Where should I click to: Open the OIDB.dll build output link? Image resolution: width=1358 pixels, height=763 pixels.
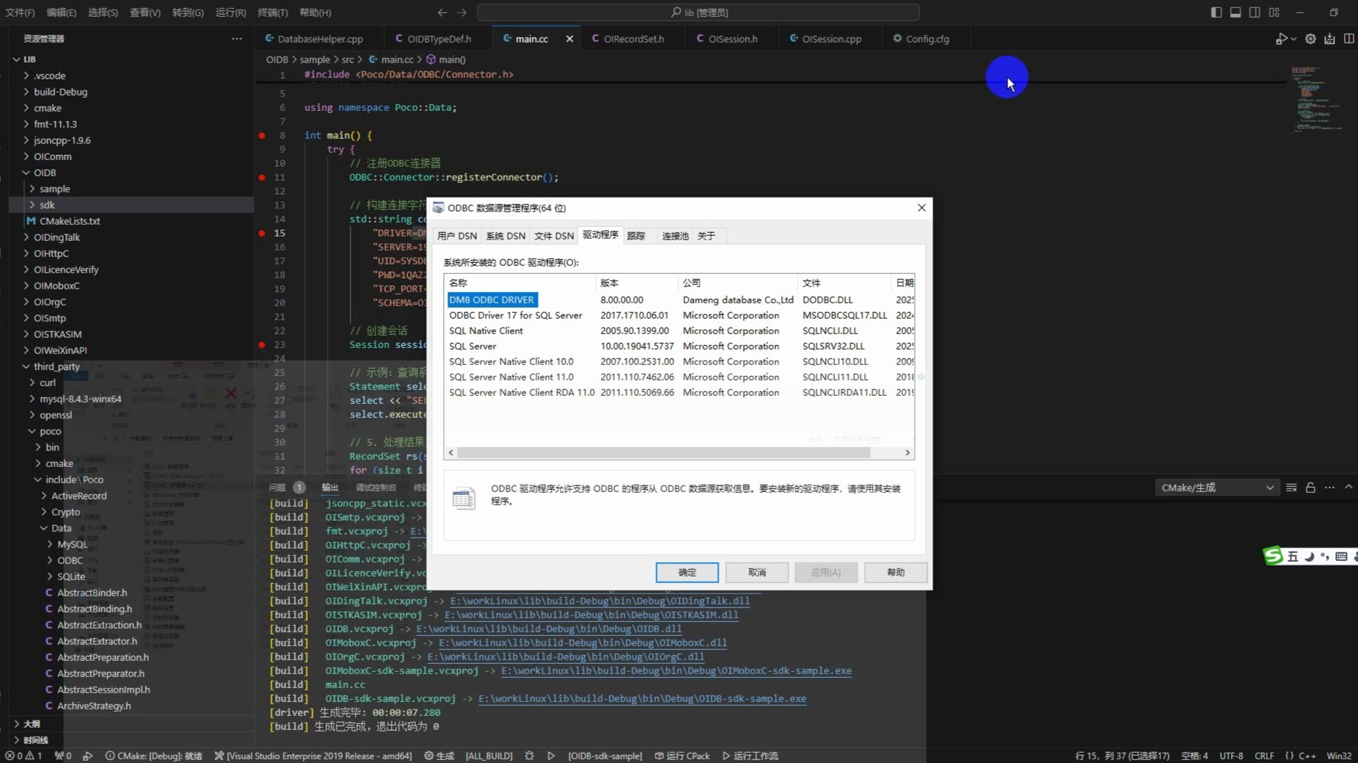[x=549, y=629]
